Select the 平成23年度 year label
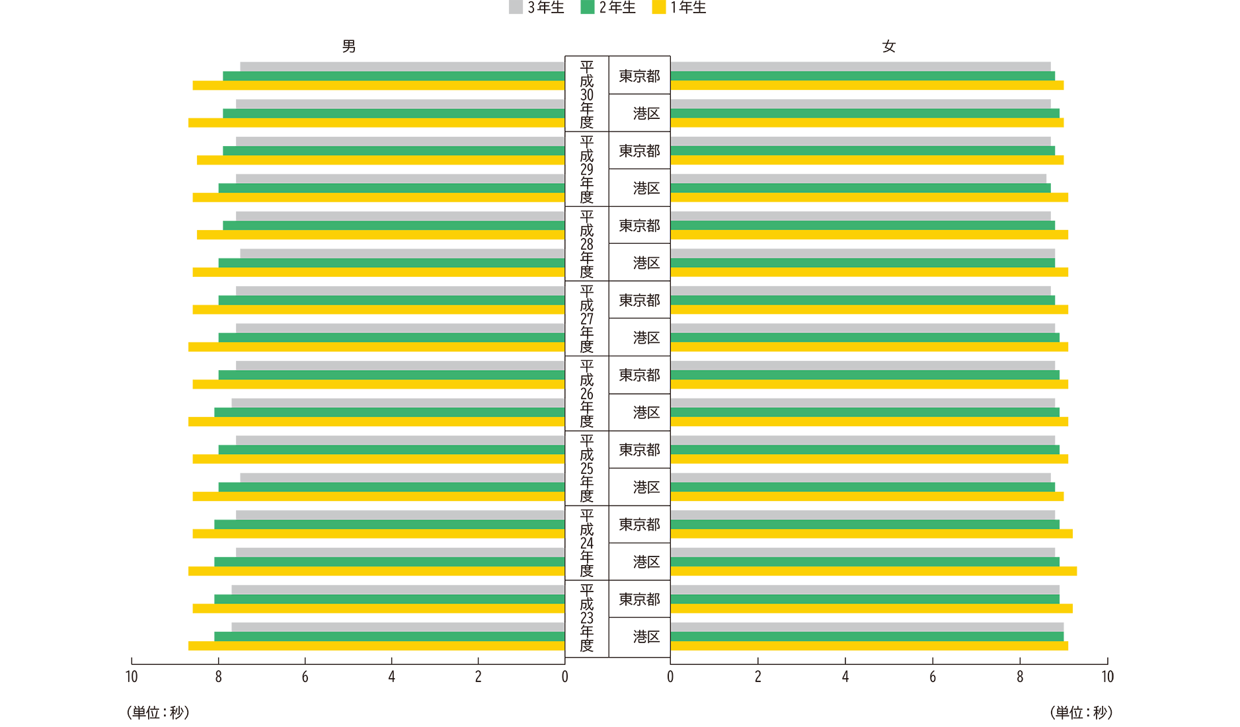This screenshot has width=1240, height=727. [587, 617]
